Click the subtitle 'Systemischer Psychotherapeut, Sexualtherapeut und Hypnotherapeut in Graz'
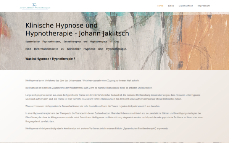This screenshot has height=143, width=229. 72,42
